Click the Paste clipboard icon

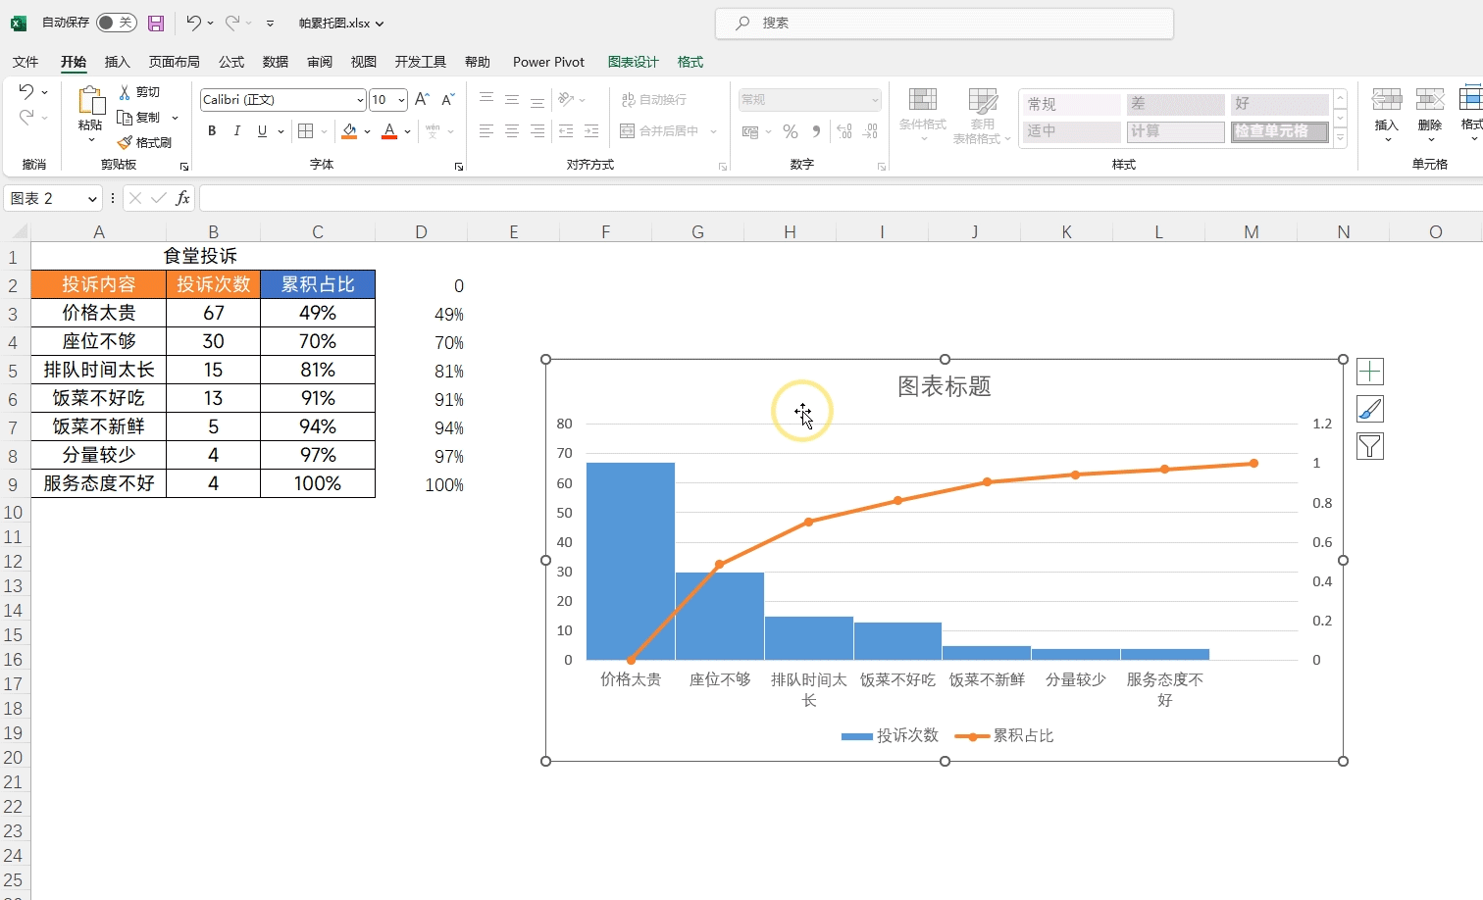[90, 100]
